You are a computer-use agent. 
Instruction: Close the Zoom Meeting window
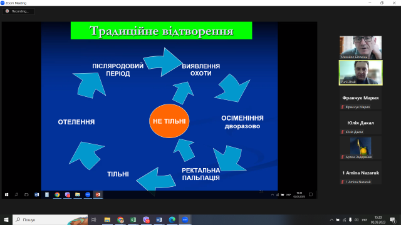pyautogui.click(x=394, y=3)
